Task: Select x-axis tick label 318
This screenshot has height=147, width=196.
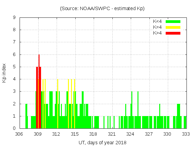Action: [x=93, y=134]
